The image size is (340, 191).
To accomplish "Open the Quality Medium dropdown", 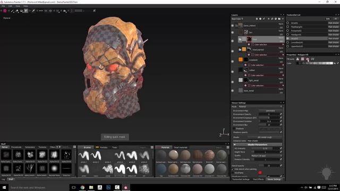I will pyautogui.click(x=267, y=155).
